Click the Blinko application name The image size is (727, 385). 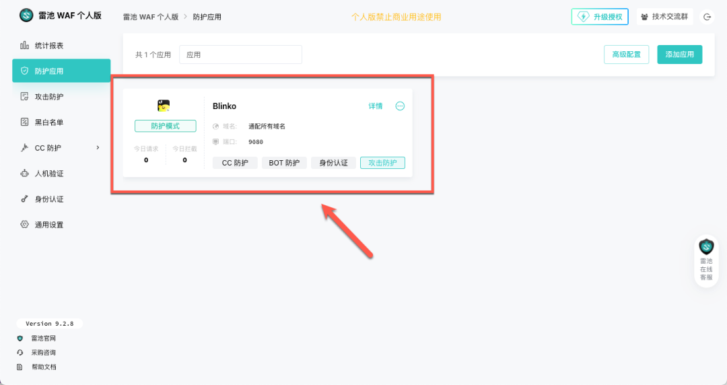224,106
